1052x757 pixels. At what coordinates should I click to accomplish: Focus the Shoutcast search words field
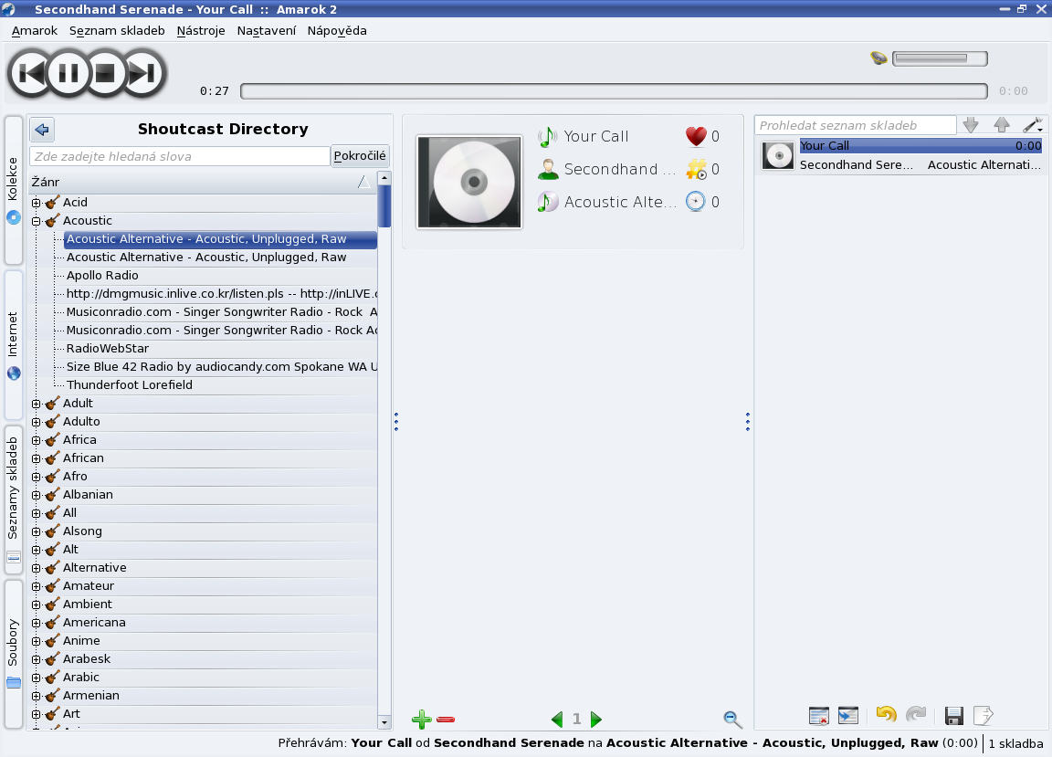pos(180,156)
